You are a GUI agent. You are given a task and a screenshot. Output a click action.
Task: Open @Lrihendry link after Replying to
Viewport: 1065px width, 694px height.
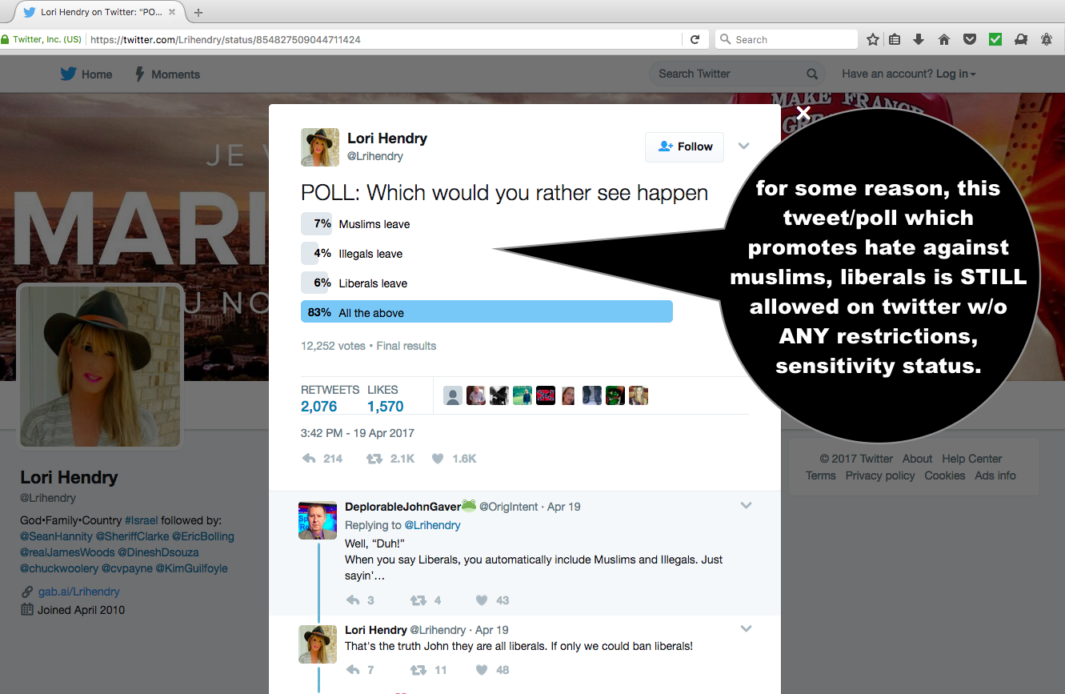[x=432, y=525]
